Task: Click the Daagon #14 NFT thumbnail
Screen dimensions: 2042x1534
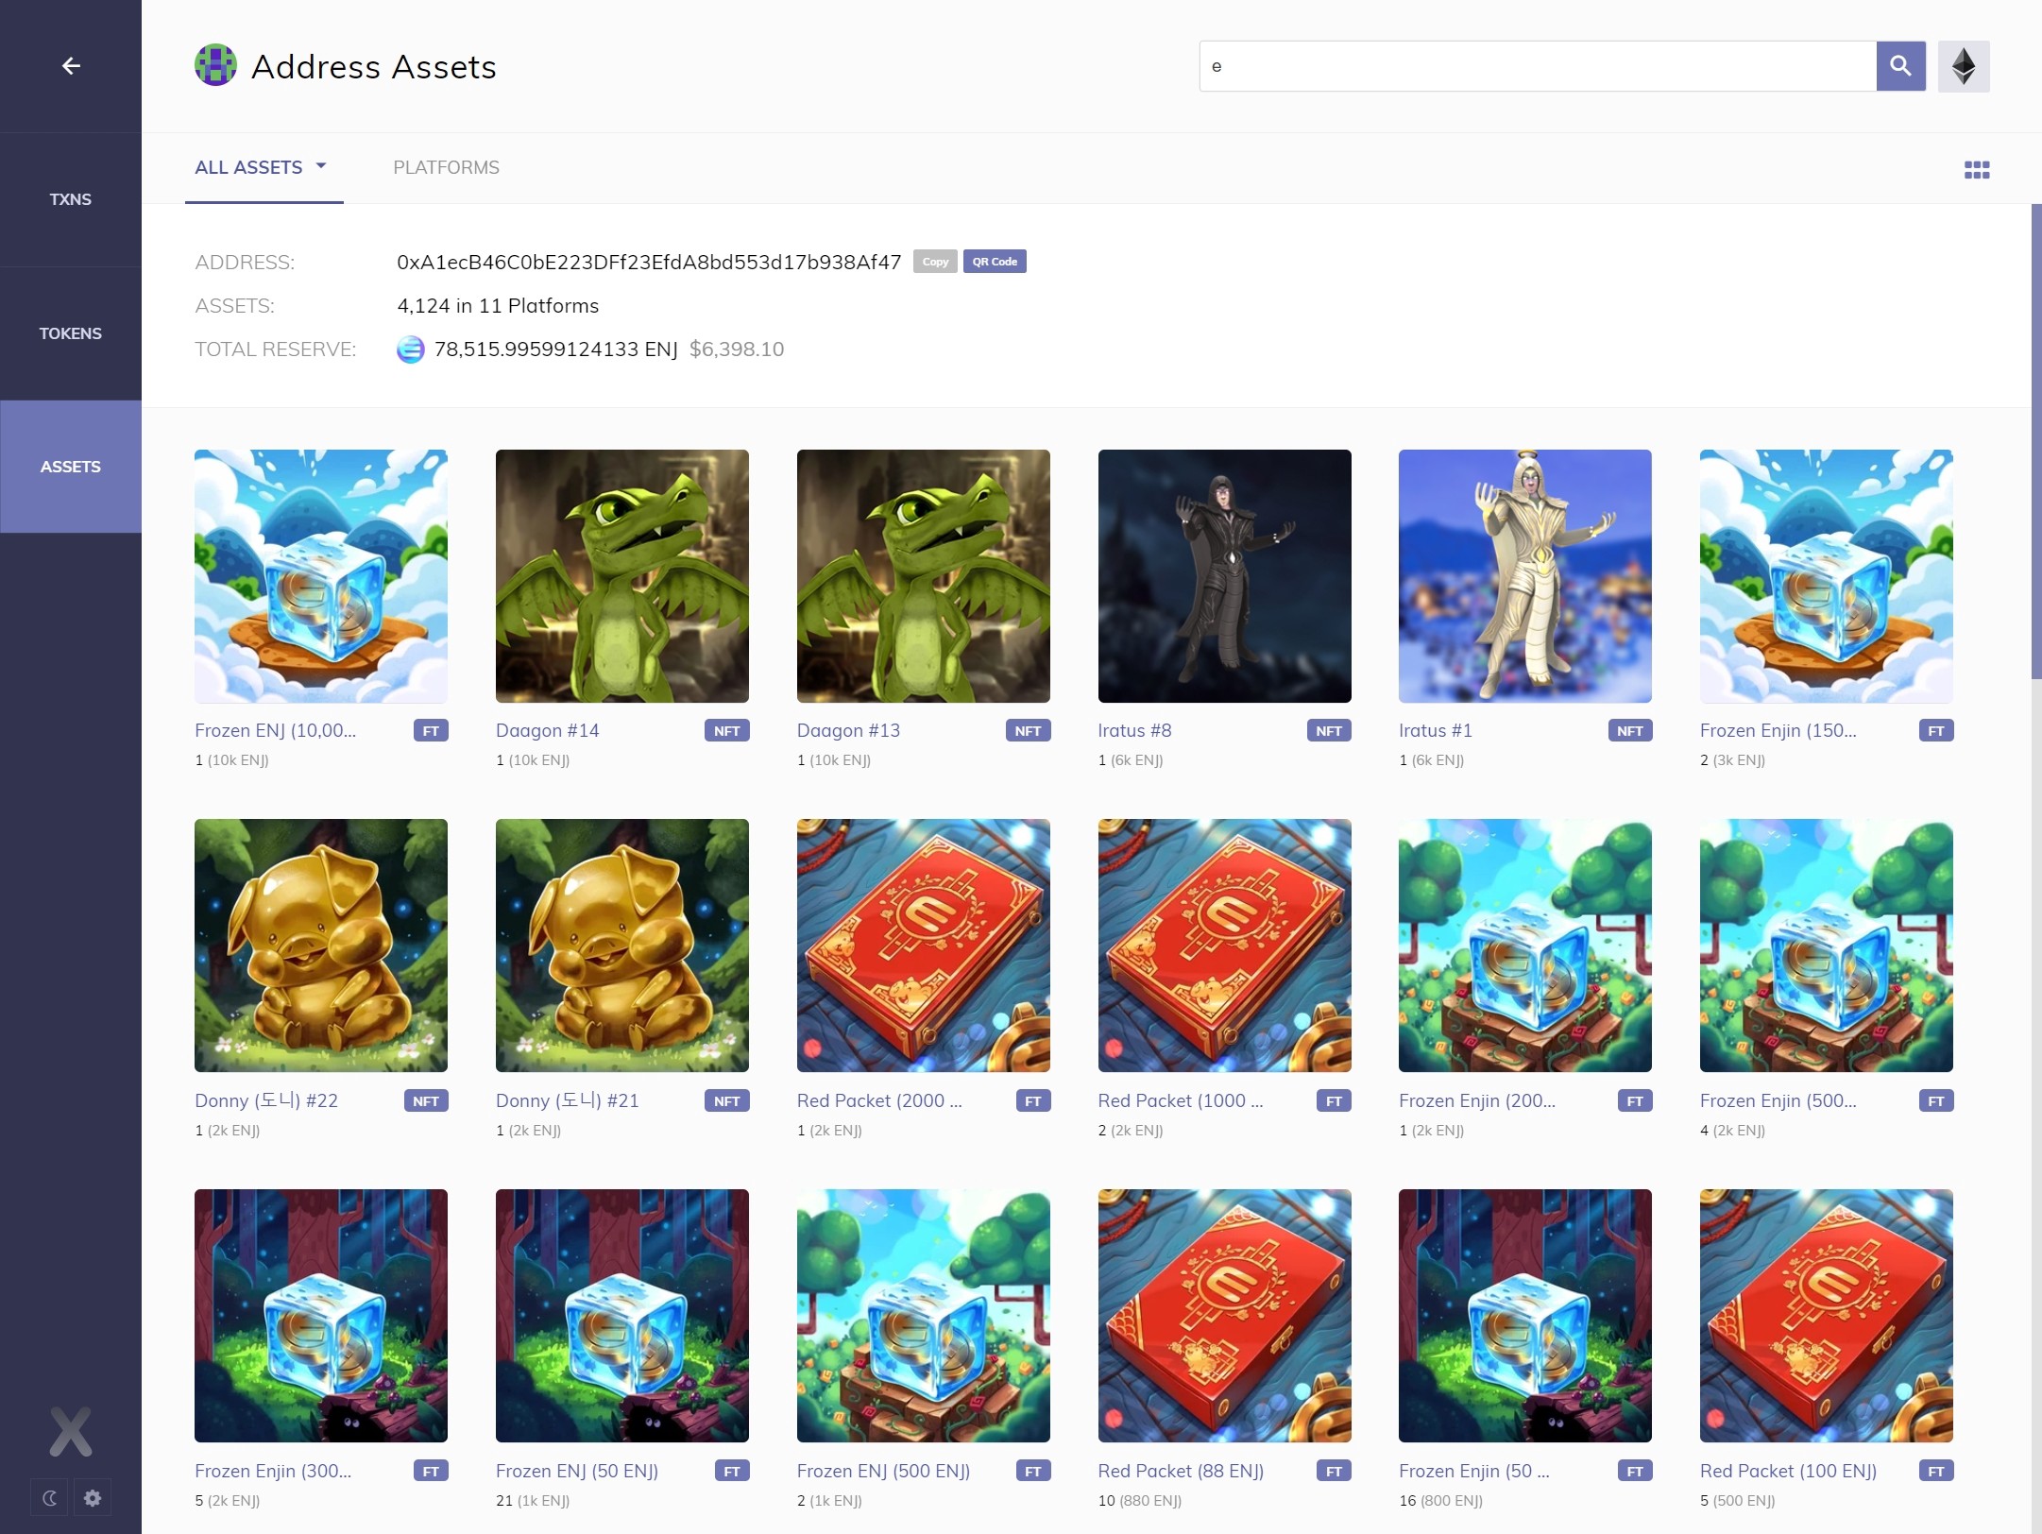Action: [621, 575]
